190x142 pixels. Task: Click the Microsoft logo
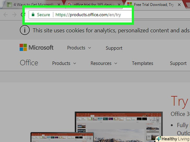pyautogui.click(x=37, y=47)
